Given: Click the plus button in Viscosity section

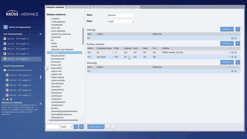Looking at the screenshot, I should pos(237,62).
